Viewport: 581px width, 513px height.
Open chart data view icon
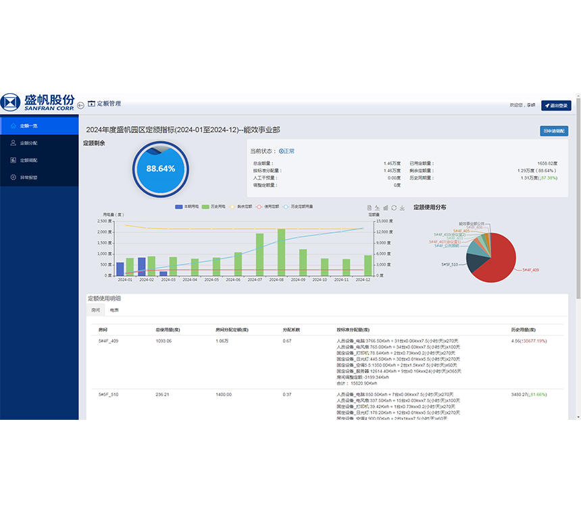tap(370, 208)
